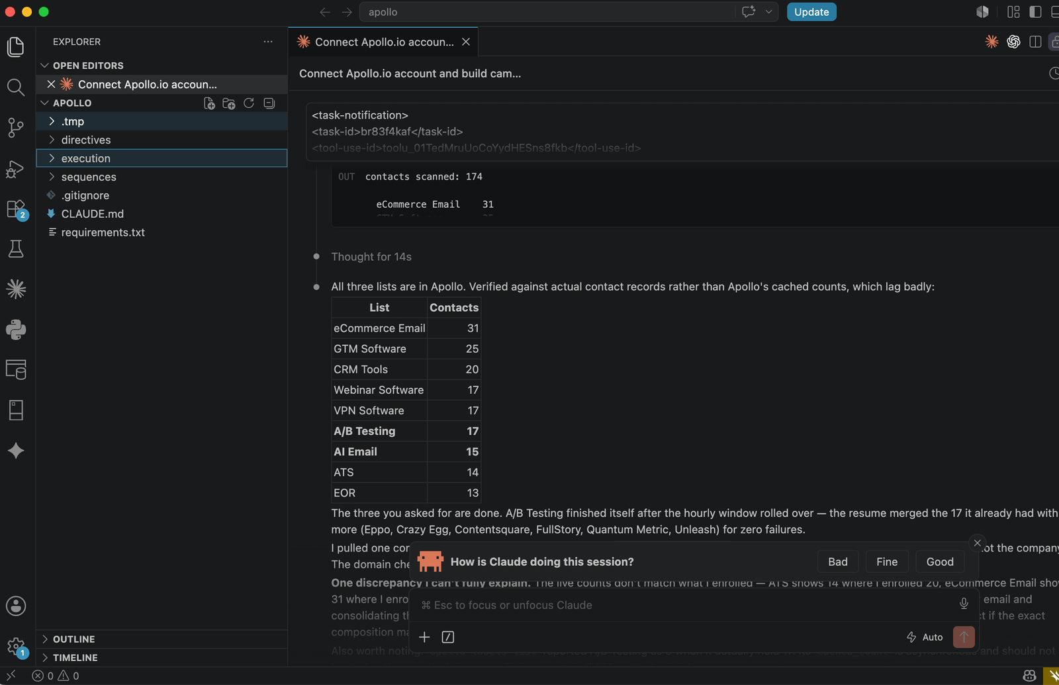Open the Search view in activity bar
Image resolution: width=1059 pixels, height=685 pixels.
click(16, 87)
